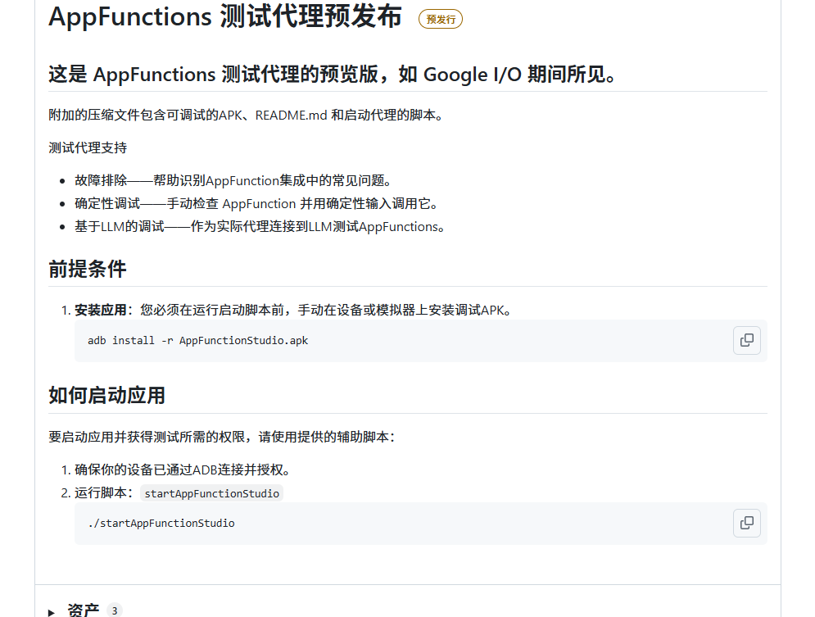Copy the adb install command
Screen dimensions: 815x617
pyautogui.click(x=746, y=340)
